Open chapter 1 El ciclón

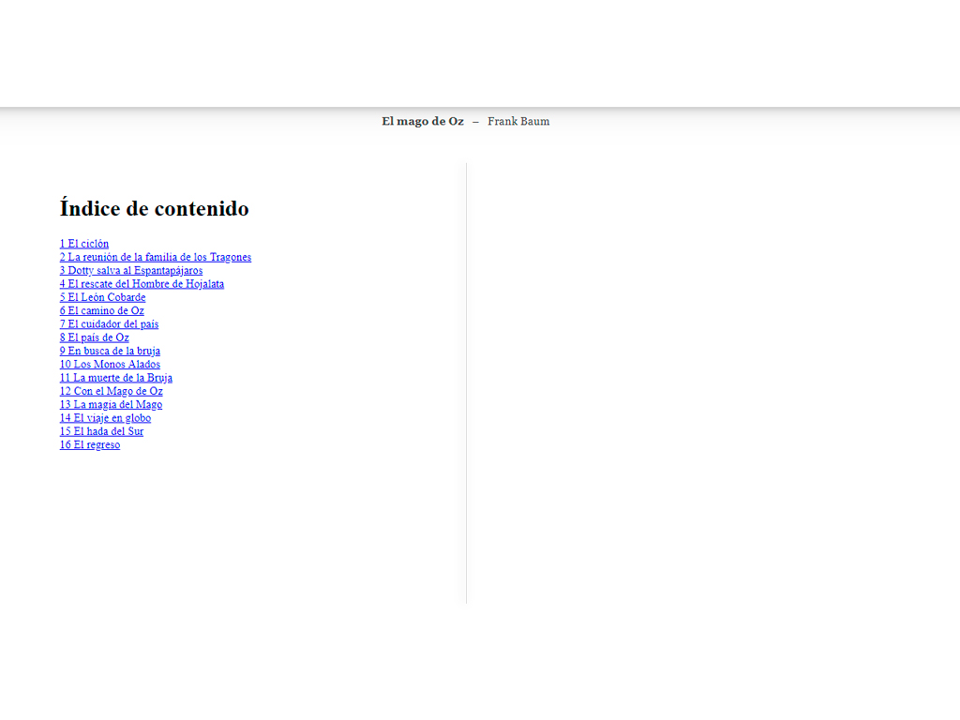[x=84, y=244]
